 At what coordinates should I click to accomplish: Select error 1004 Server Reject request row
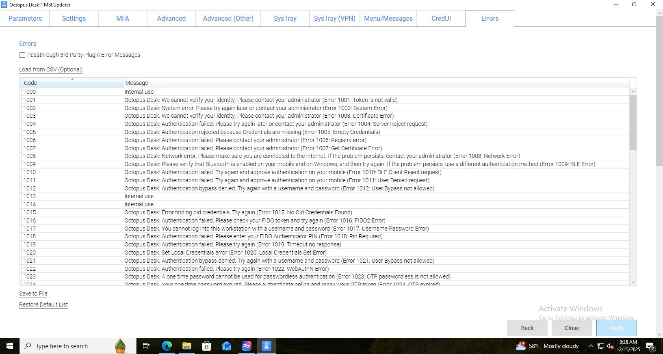pyautogui.click(x=325, y=124)
